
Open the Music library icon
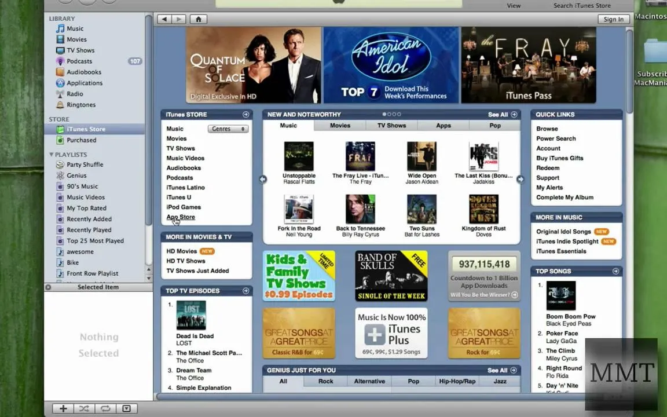[x=60, y=28]
